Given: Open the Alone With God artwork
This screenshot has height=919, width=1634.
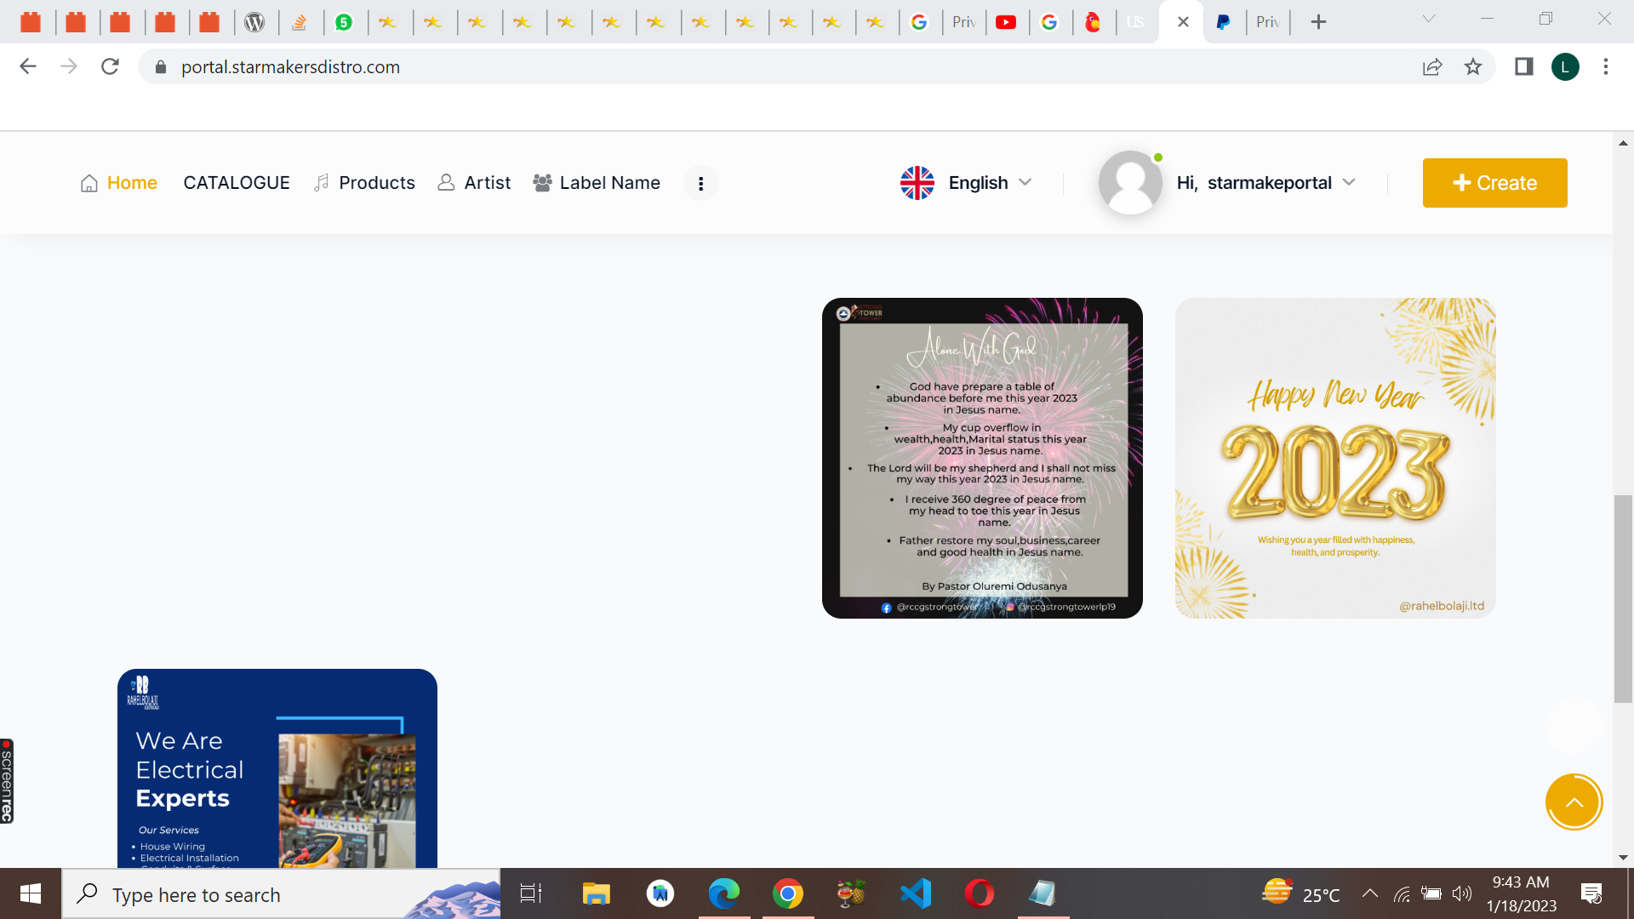Looking at the screenshot, I should [x=982, y=458].
